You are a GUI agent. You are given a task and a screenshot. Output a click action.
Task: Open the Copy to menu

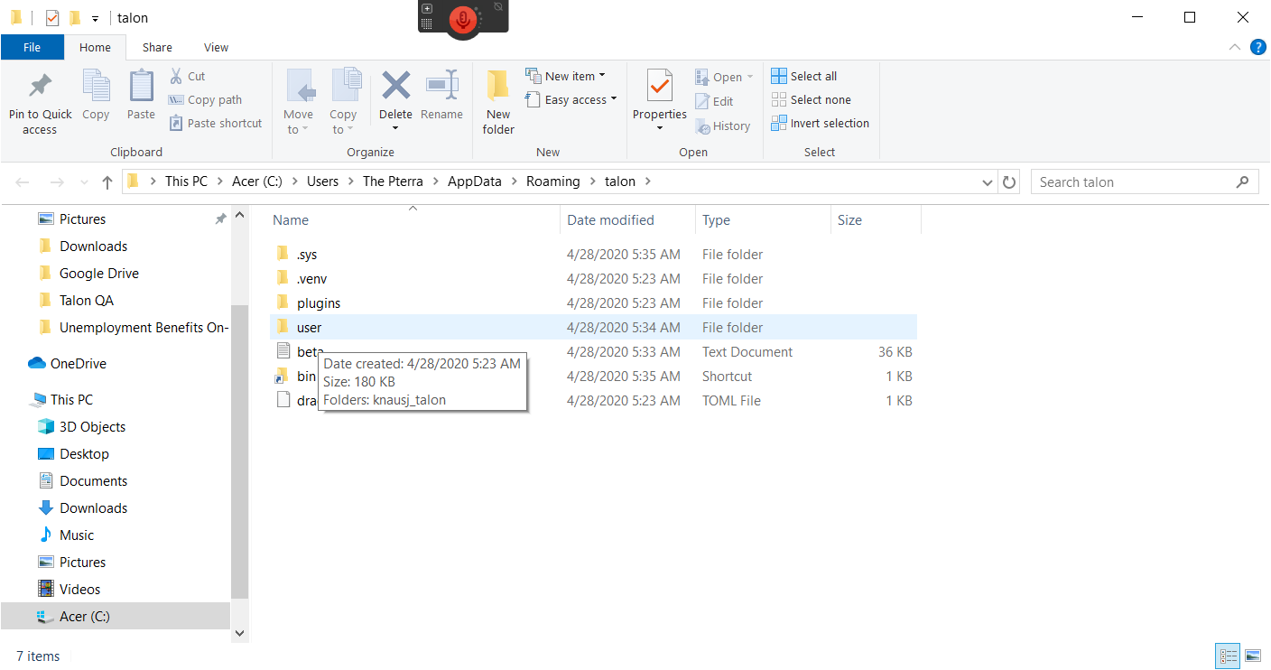click(x=343, y=101)
